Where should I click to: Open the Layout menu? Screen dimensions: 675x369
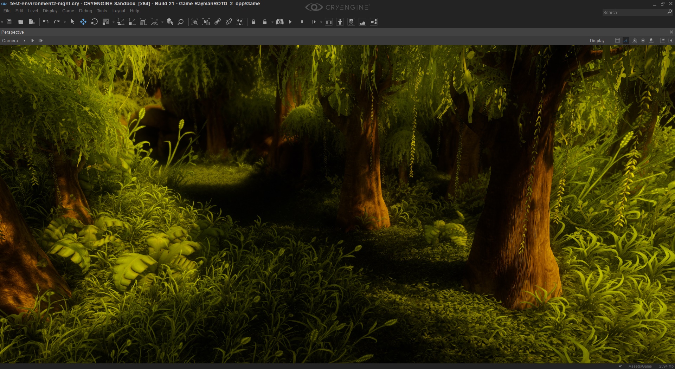(119, 11)
